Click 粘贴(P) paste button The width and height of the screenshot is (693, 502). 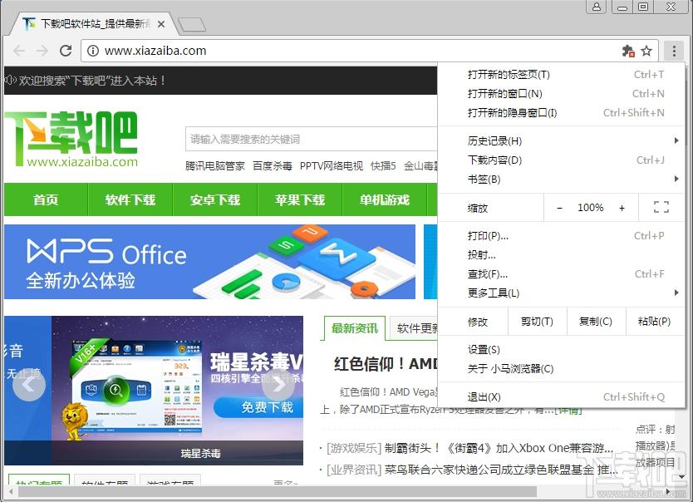pos(655,322)
